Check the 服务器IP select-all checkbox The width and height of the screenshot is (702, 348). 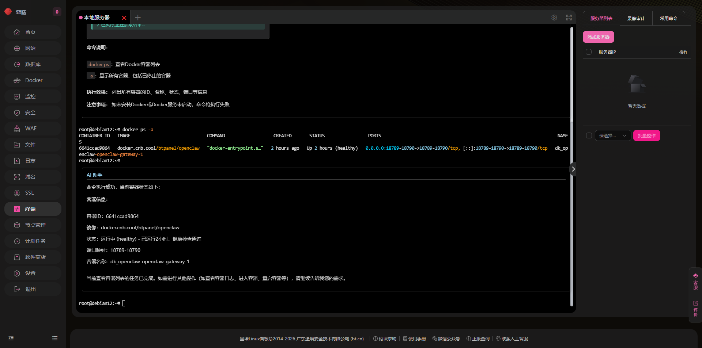[589, 52]
